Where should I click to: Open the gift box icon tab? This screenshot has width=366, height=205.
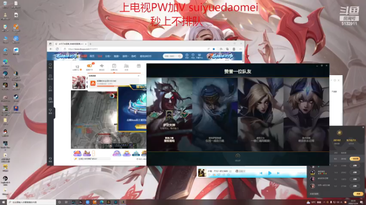(139, 66)
